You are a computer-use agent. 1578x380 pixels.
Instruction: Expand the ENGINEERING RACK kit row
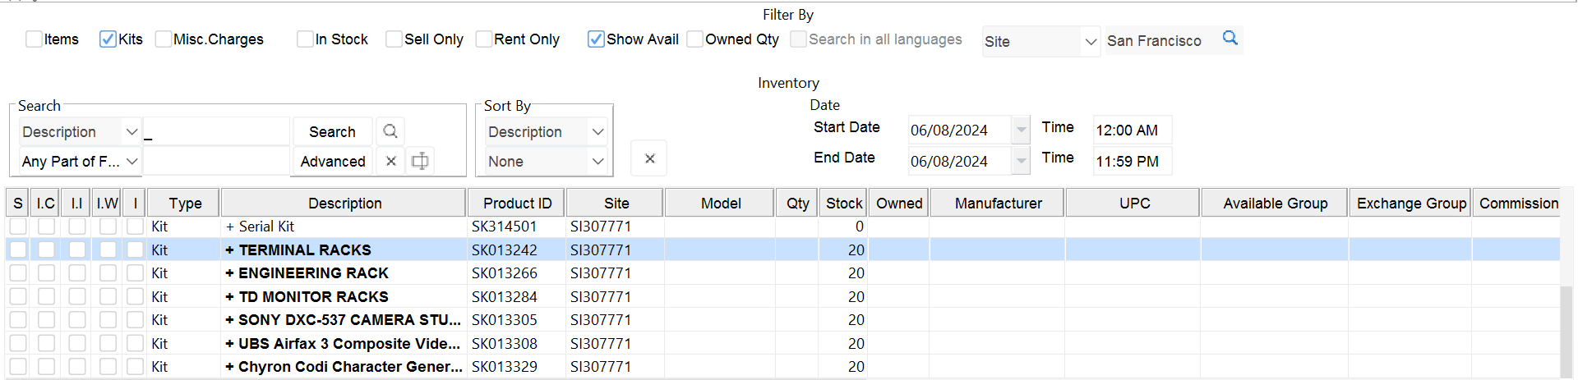click(x=230, y=273)
